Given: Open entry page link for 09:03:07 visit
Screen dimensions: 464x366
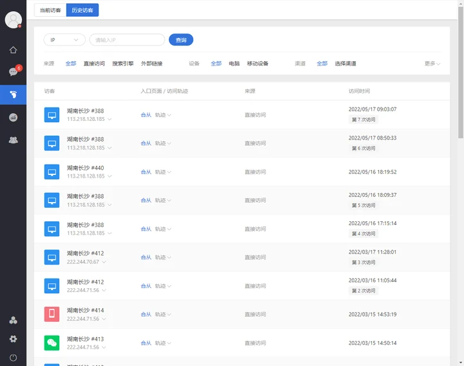Looking at the screenshot, I should (146, 115).
